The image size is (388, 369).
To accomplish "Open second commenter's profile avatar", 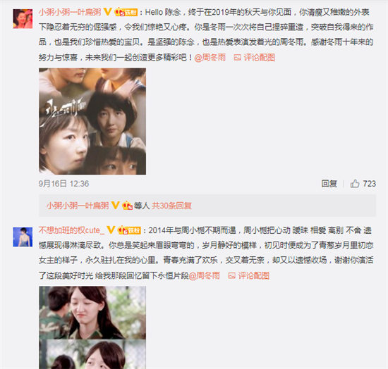I will 23,237.
